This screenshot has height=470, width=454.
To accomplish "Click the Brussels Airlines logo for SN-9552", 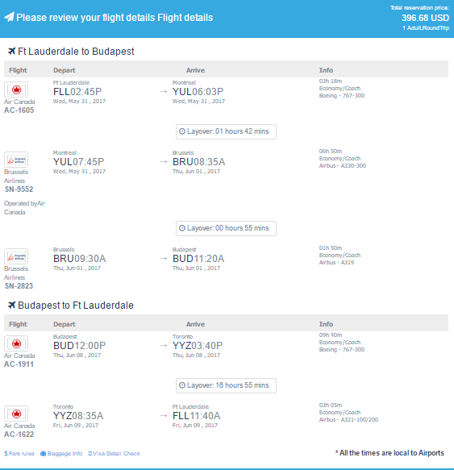I will [x=16, y=160].
